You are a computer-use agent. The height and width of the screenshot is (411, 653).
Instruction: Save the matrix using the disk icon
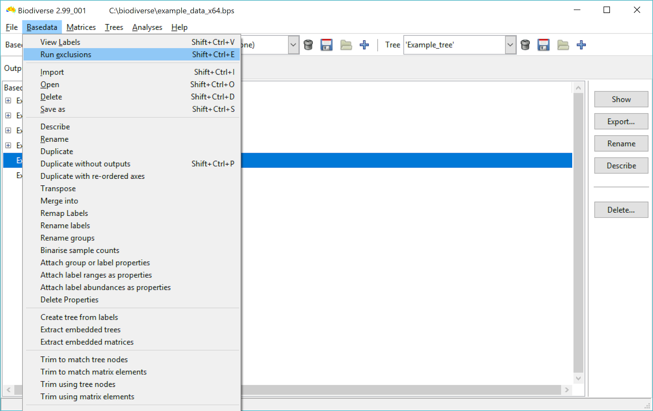326,45
